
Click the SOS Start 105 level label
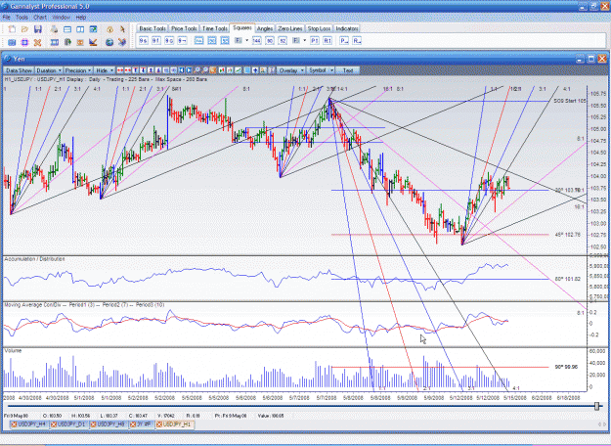[570, 101]
